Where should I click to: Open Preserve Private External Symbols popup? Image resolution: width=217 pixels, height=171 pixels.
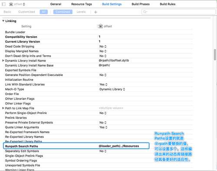tap(103, 123)
